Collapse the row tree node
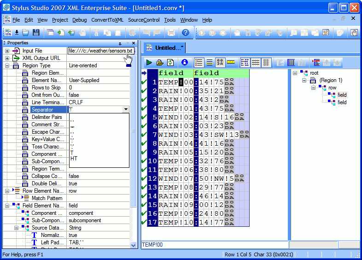The image size is (362, 260). 313,88
